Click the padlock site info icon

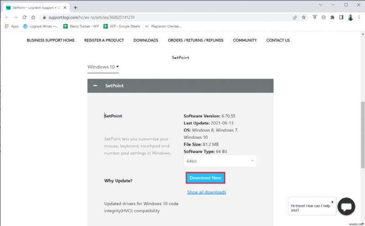coord(44,17)
